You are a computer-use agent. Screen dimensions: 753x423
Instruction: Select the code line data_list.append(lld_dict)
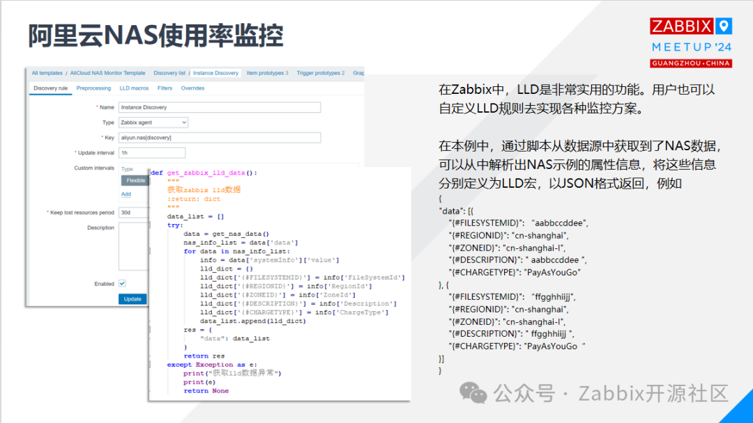[x=252, y=321]
